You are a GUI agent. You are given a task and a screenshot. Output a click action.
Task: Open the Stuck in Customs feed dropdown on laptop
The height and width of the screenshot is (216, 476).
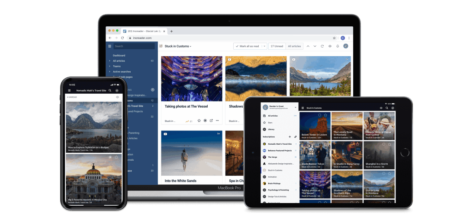tap(178, 46)
